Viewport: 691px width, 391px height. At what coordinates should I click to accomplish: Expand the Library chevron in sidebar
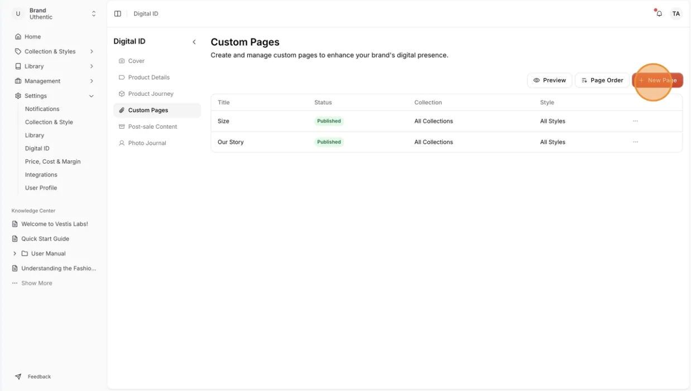click(92, 66)
